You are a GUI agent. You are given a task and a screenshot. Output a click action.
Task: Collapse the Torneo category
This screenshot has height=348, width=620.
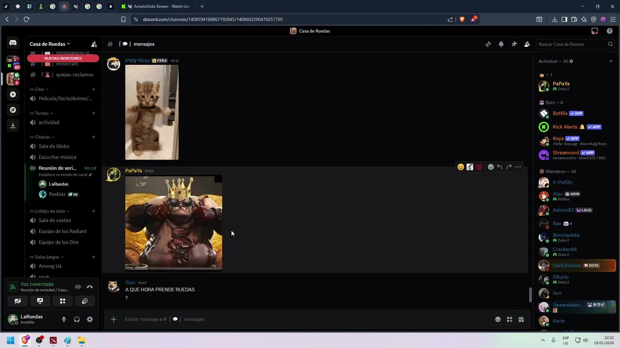pos(41,113)
